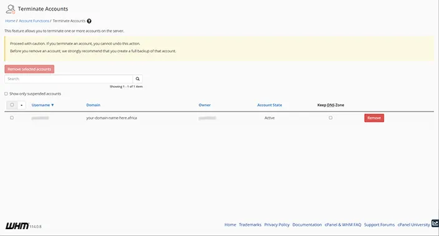This screenshot has width=439, height=236.
Task: Enable the Keep DNS Zone checkbox
Action: coord(330,118)
